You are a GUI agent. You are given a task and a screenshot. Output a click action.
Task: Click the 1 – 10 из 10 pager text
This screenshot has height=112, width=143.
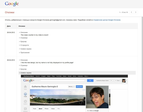[124, 12]
